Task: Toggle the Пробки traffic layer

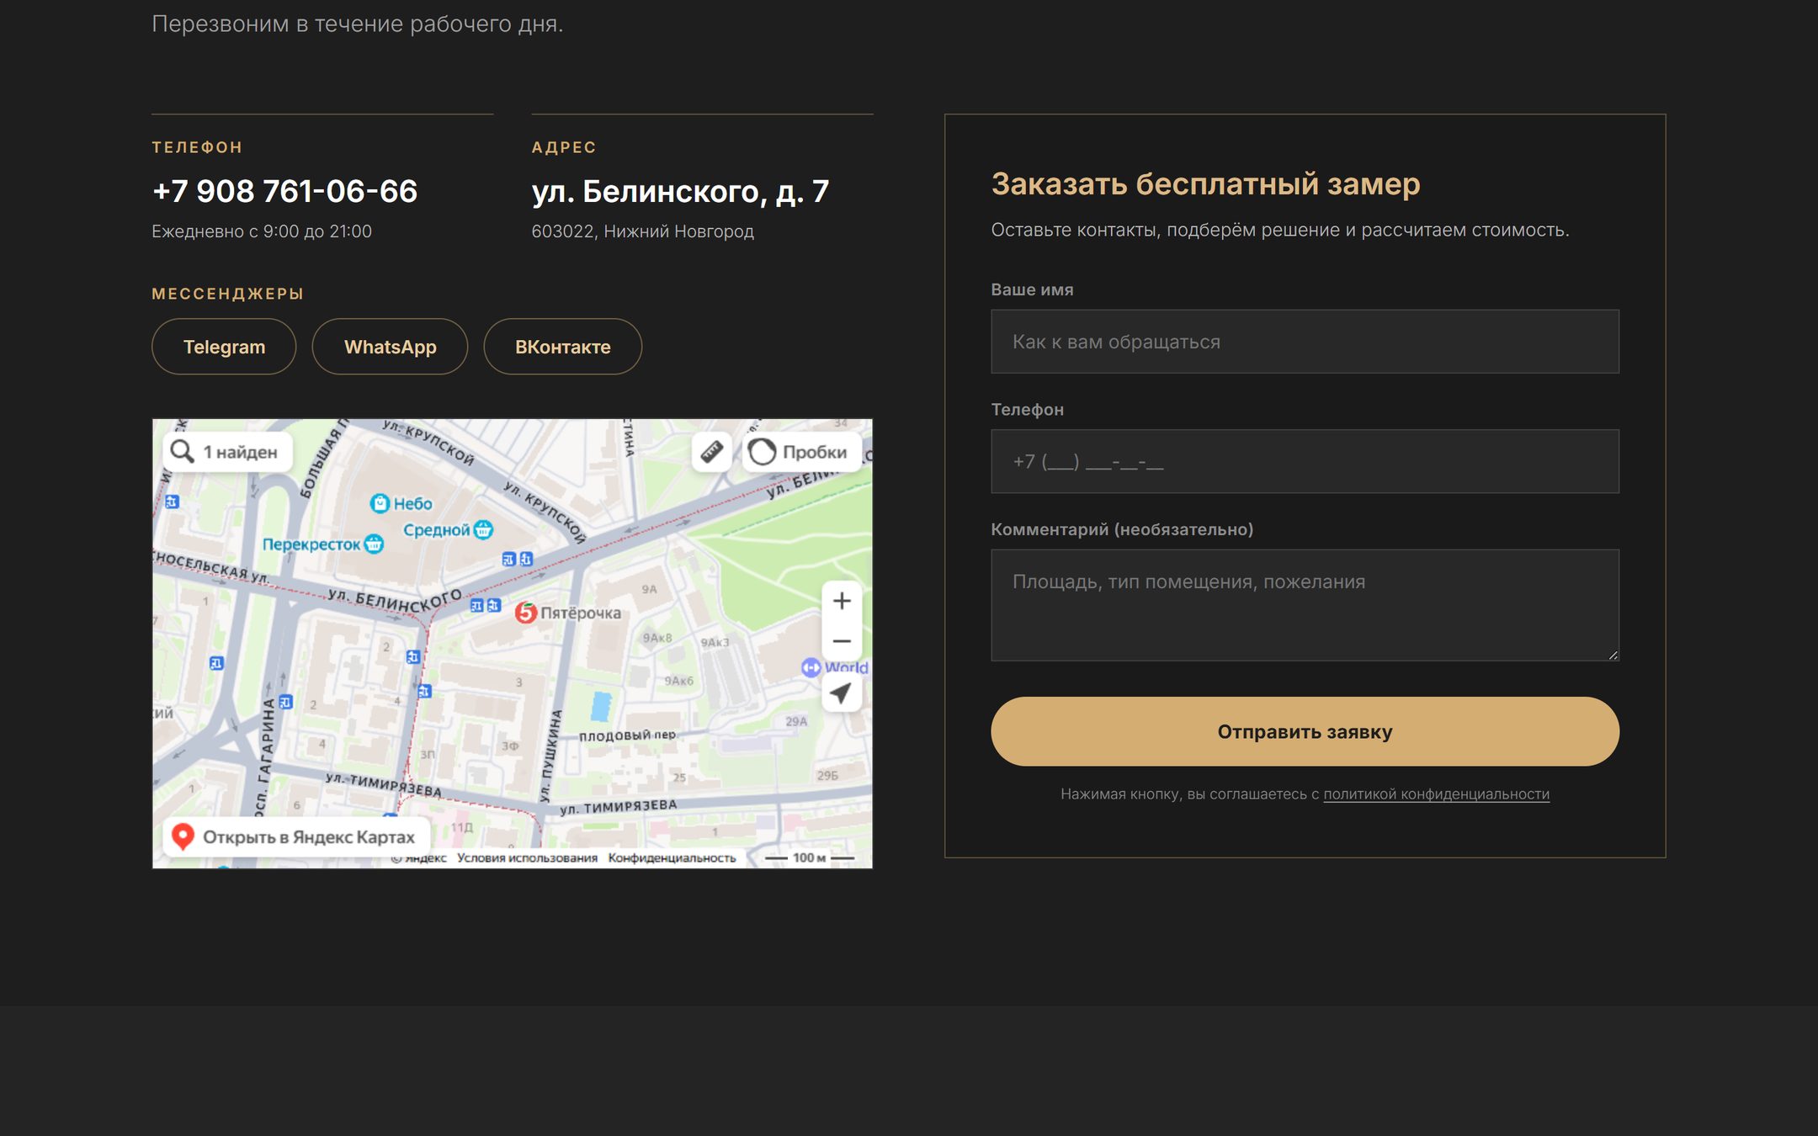Action: tap(801, 452)
